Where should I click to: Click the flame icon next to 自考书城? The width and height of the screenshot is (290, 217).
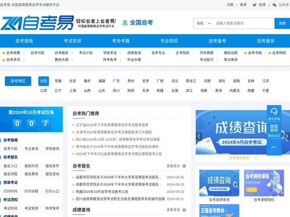[245, 53]
